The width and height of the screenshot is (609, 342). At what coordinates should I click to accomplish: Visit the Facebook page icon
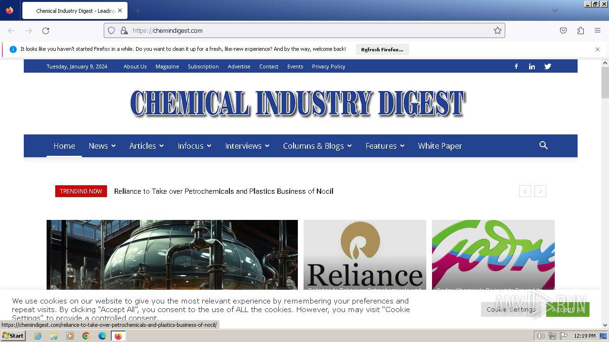[x=516, y=66]
